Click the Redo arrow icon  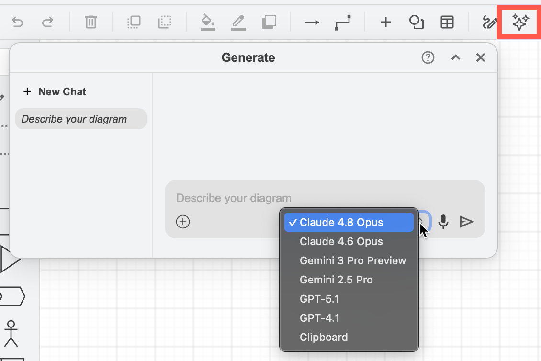[47, 22]
